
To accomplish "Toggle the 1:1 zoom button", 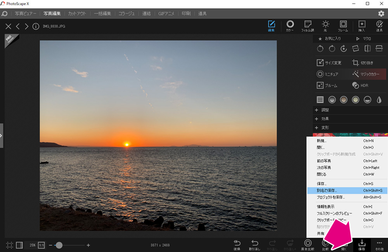I will [42, 245].
